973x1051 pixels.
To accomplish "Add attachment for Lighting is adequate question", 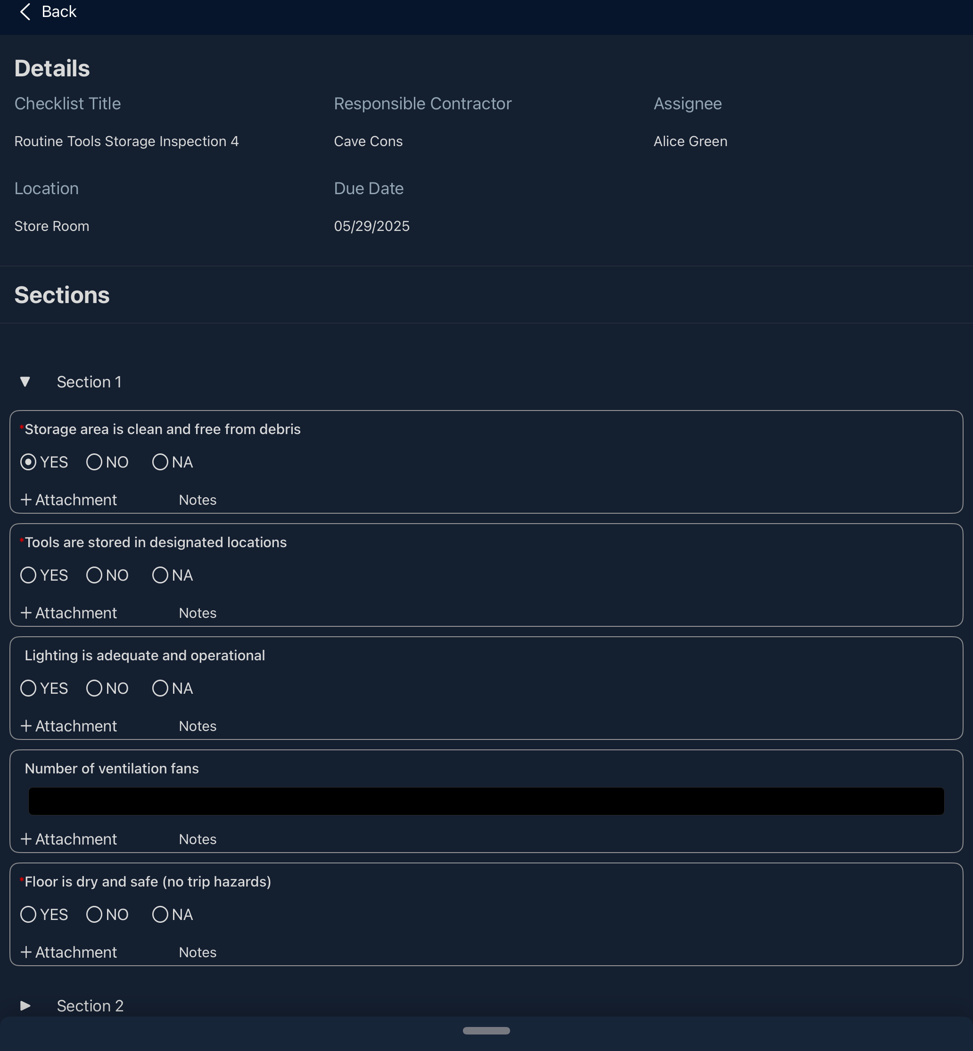I will (x=68, y=726).
